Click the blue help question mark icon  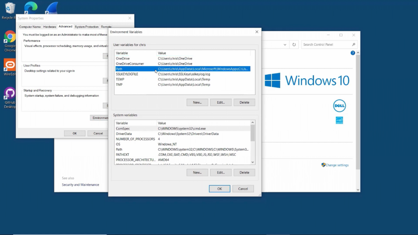click(x=353, y=53)
